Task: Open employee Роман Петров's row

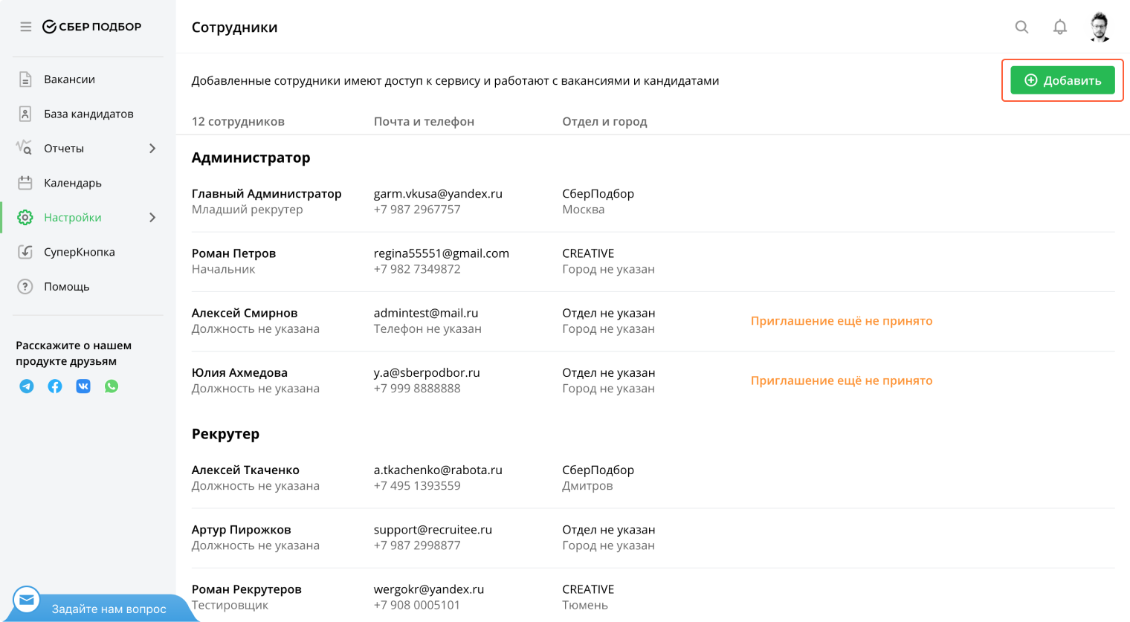Action: [233, 253]
